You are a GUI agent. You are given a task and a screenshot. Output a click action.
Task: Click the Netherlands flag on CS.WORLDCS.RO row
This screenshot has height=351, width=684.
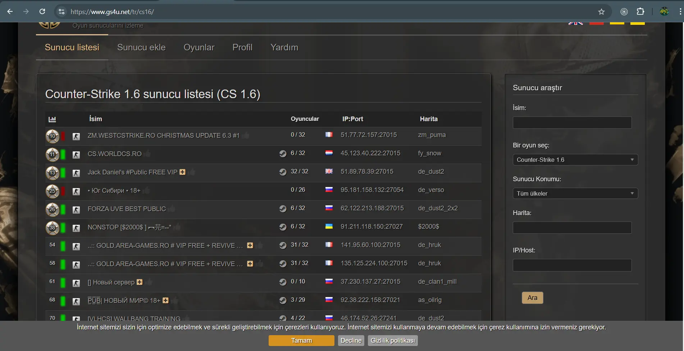coord(329,153)
